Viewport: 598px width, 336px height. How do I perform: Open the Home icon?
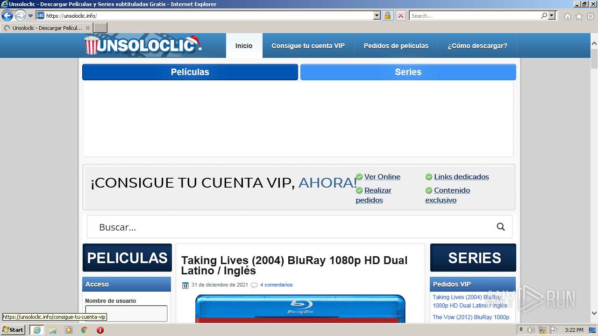[567, 16]
